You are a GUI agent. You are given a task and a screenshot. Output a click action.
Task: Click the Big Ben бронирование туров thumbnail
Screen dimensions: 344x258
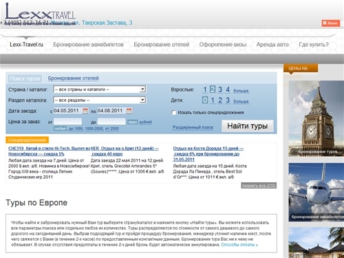pos(316,118)
